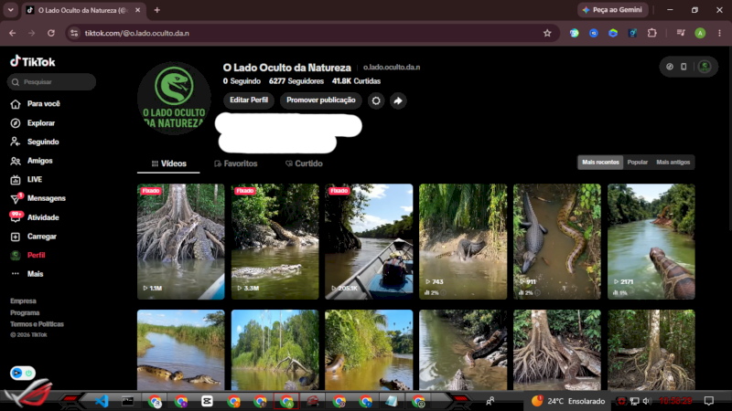
Task: Open the tab search dropdown arrow
Action: click(x=10, y=10)
